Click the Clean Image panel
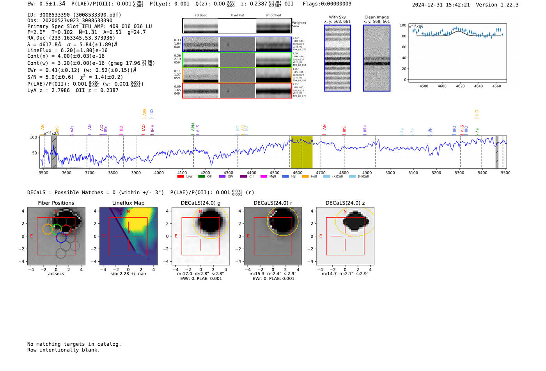This screenshot has width=546, height=371. (x=376, y=58)
